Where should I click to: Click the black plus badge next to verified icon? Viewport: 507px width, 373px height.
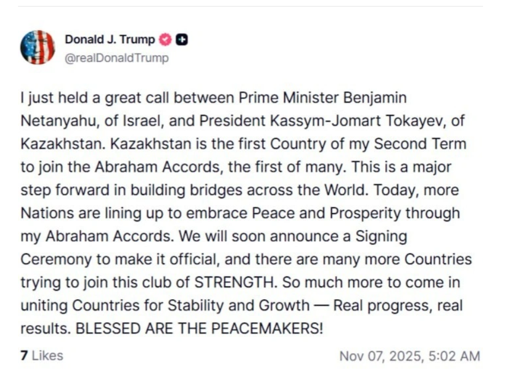(x=183, y=40)
